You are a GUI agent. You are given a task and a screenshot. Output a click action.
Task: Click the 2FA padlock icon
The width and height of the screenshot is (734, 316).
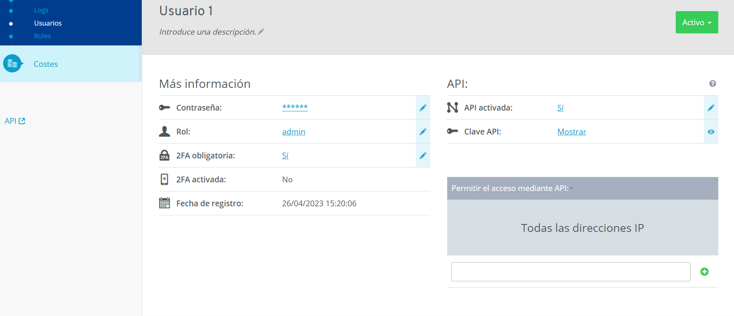(164, 155)
